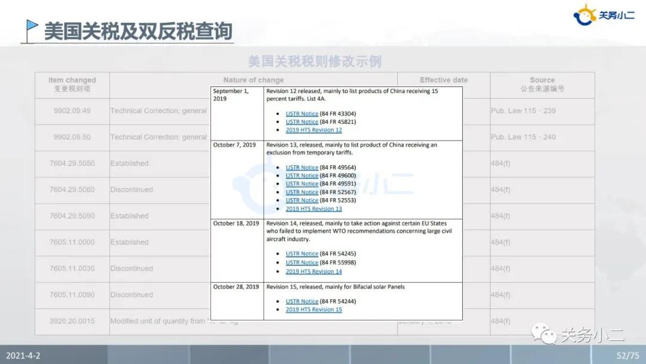Open USTR Notice link for 84 FR 52567
Viewport: 646px width, 364px height.
(x=301, y=192)
